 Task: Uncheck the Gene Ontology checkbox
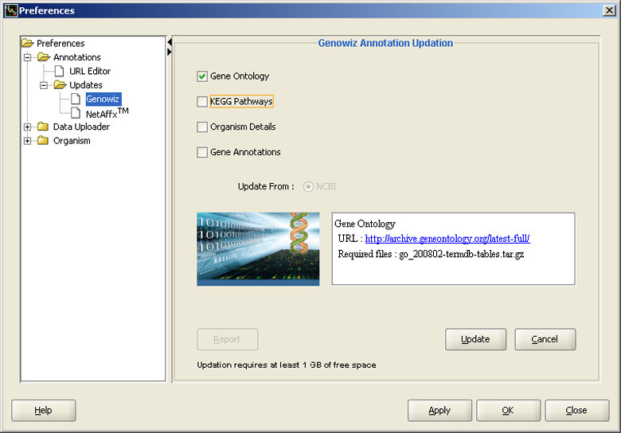[x=202, y=76]
